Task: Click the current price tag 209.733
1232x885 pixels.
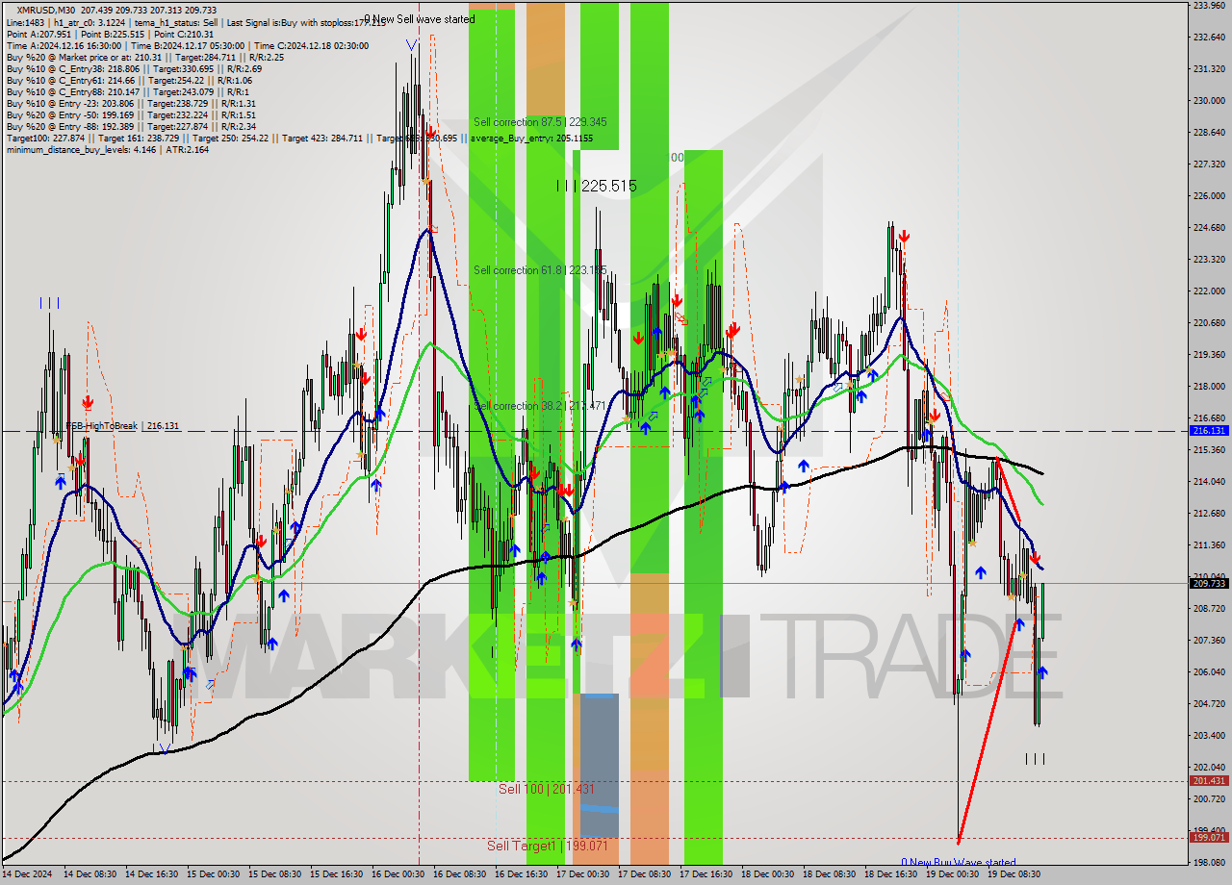Action: 1209,583
